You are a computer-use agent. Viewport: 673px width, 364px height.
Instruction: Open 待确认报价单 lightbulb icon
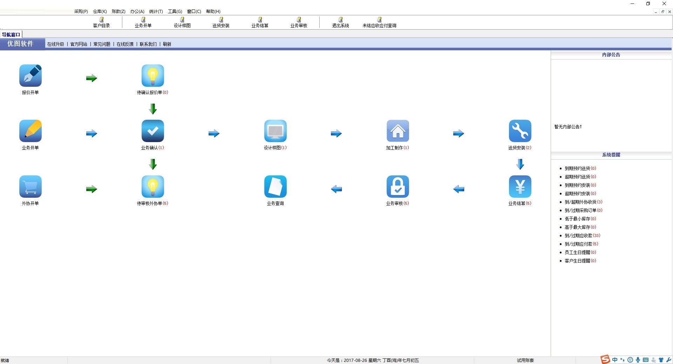pyautogui.click(x=153, y=76)
